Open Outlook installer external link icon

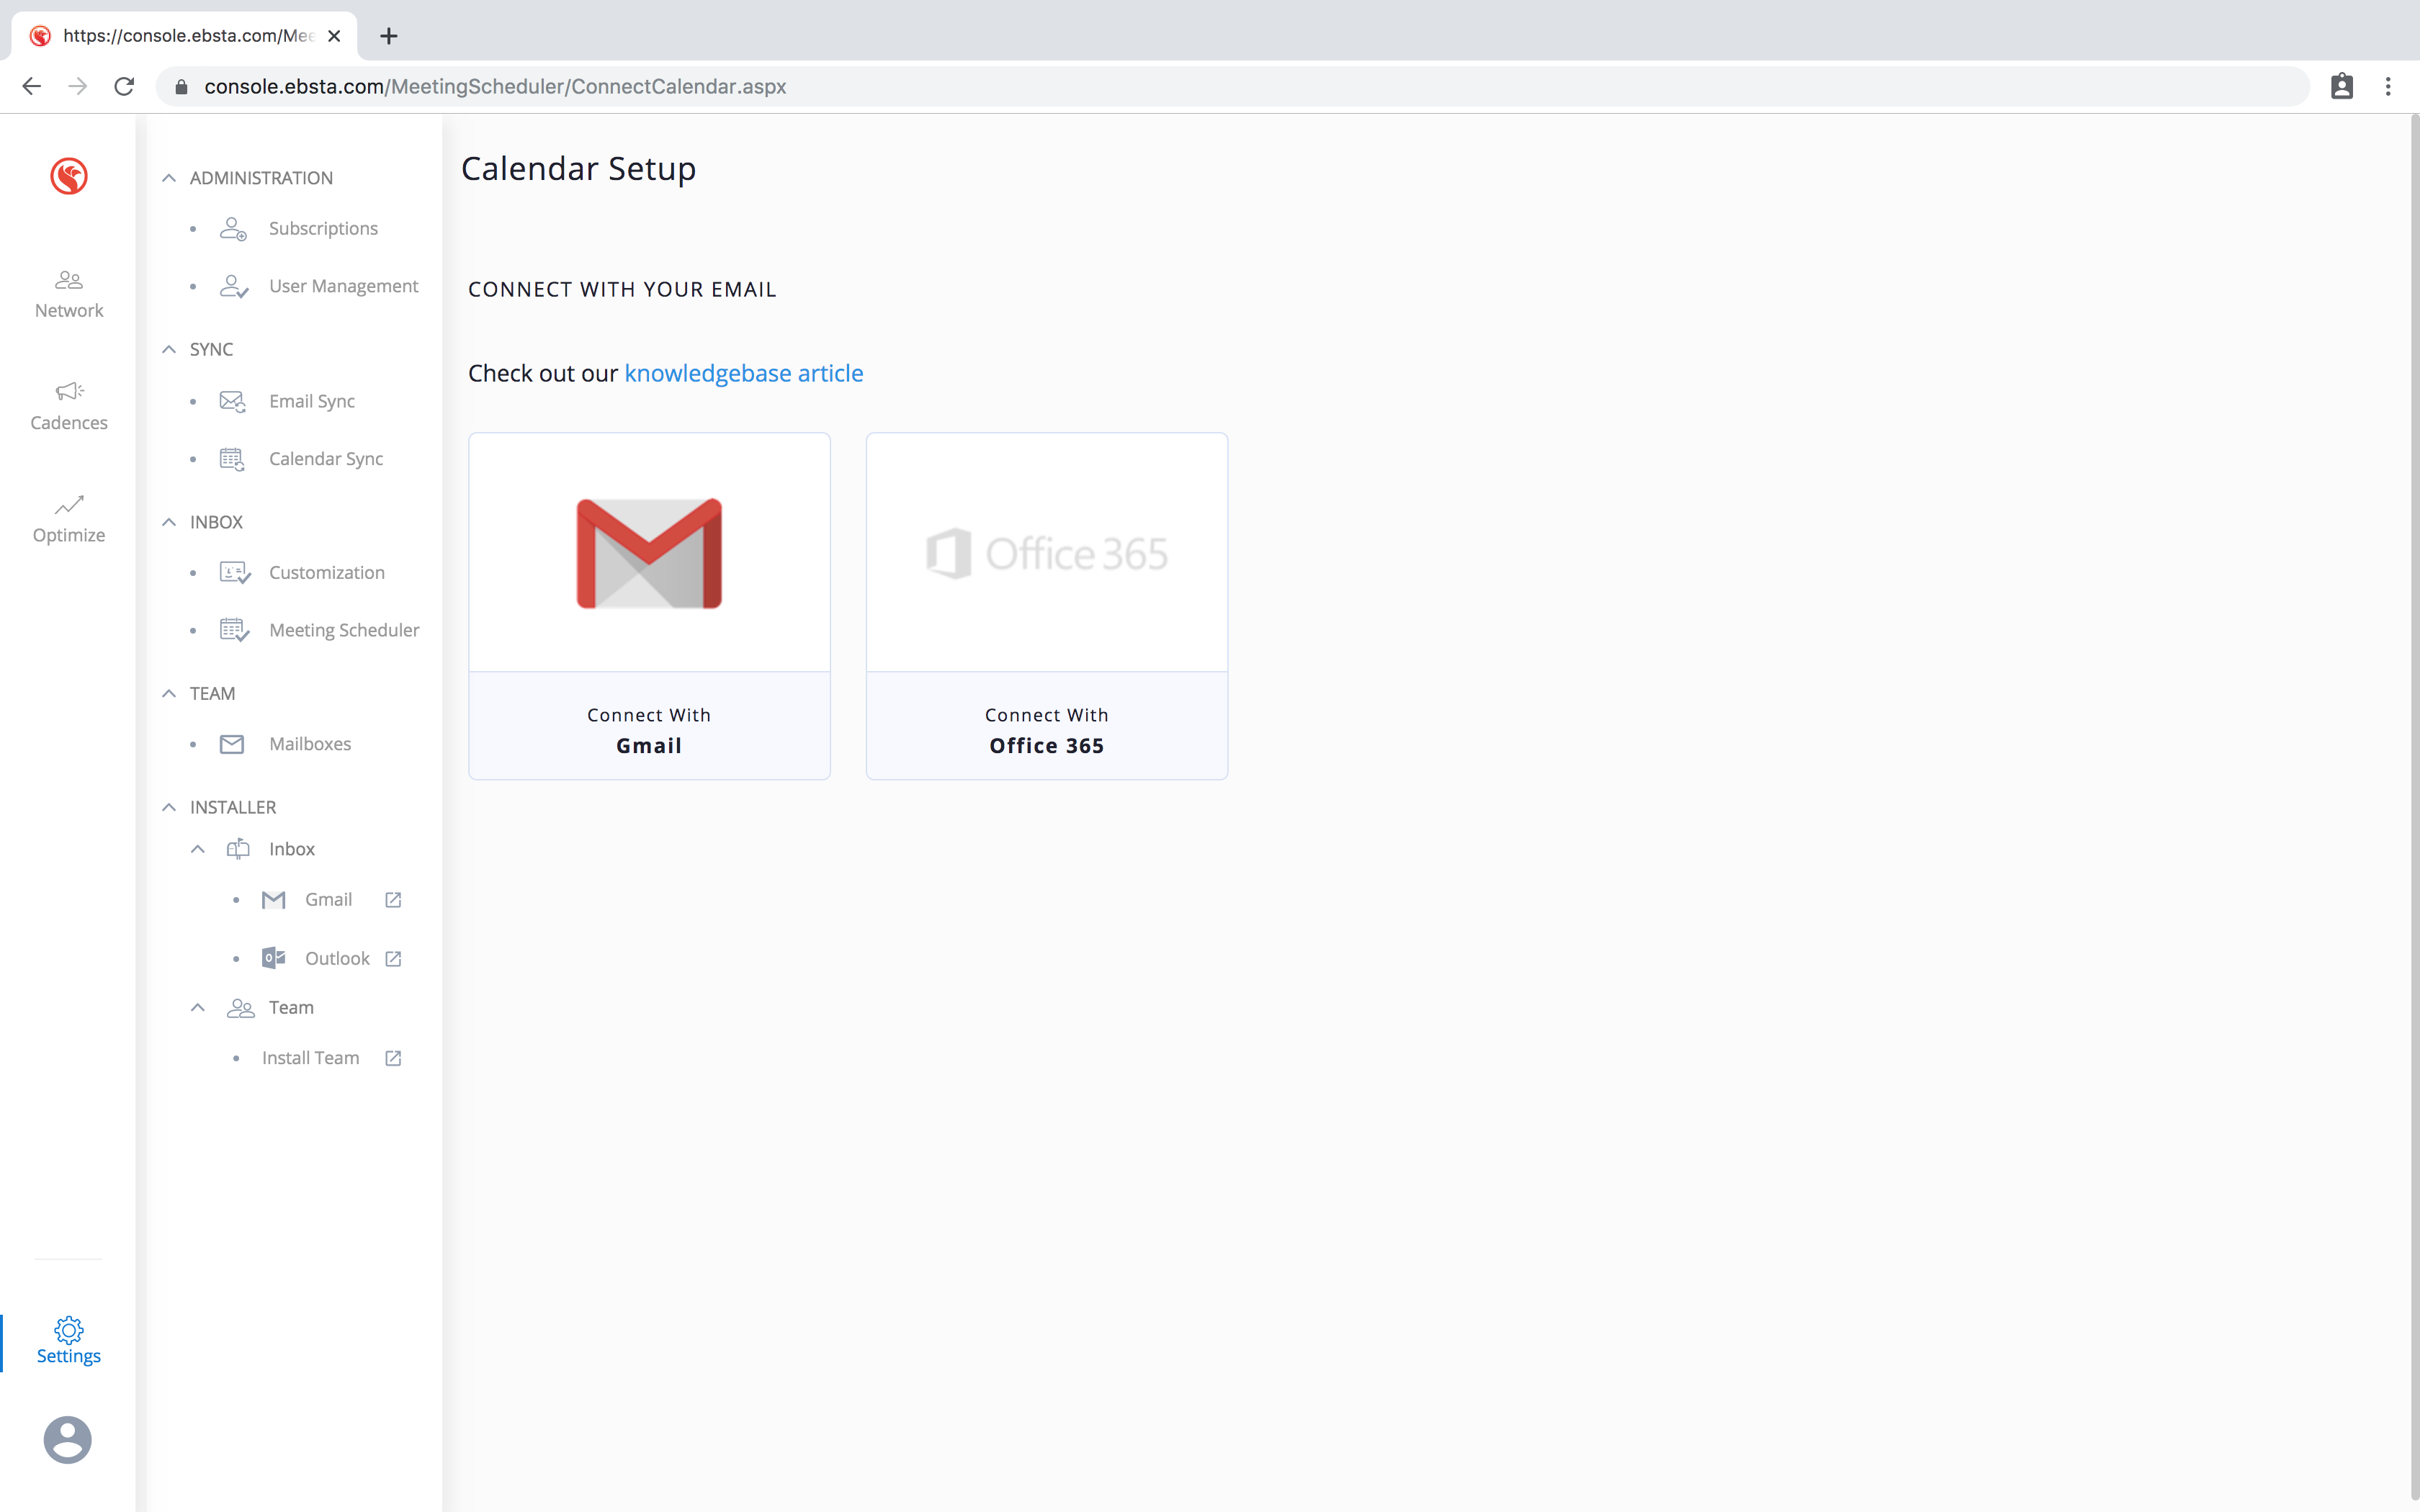[x=393, y=958]
